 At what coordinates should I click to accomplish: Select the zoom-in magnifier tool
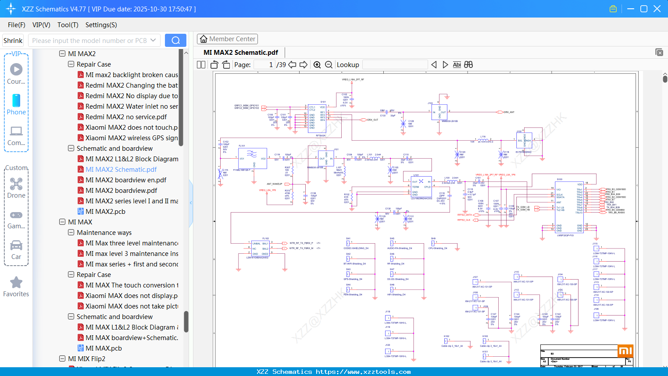point(317,64)
